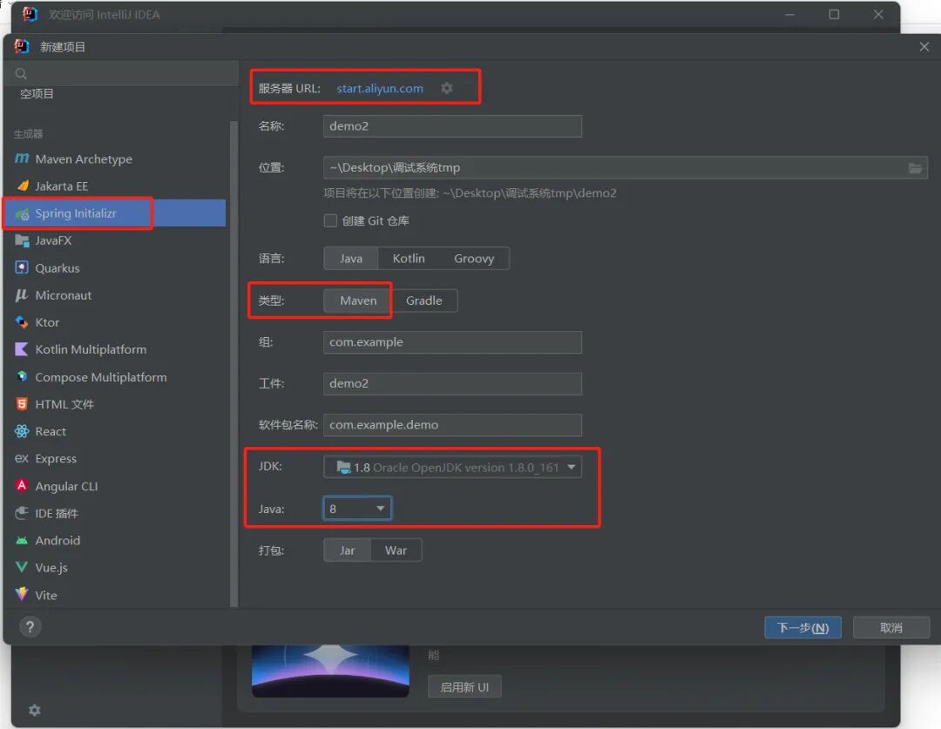The height and width of the screenshot is (729, 941).
Task: Select Kotlin as language
Action: click(x=409, y=259)
